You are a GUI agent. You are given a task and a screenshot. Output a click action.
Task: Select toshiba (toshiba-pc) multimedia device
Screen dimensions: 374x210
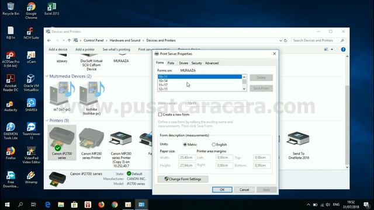pyautogui.click(x=91, y=98)
